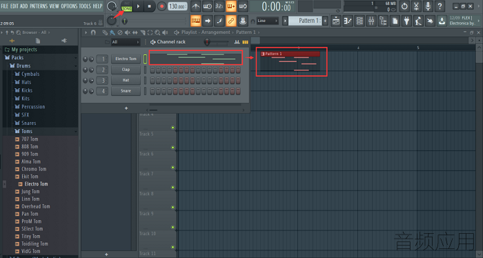Click the Play button in transport
This screenshot has height=258, width=483.
coord(138,6)
